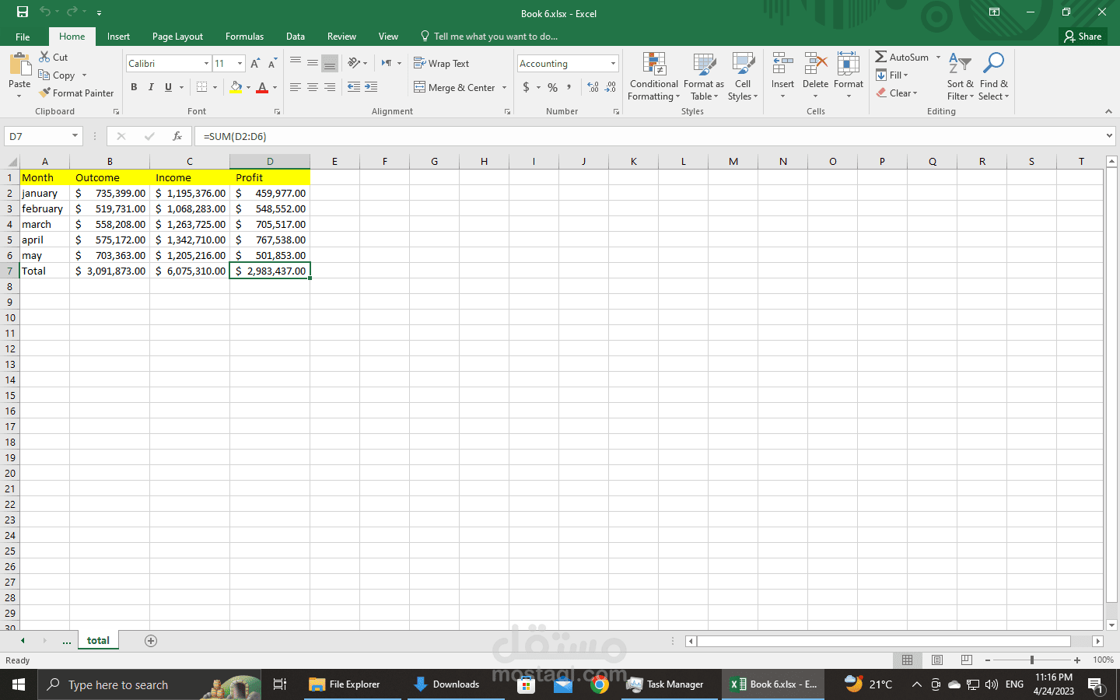Image resolution: width=1120 pixels, height=700 pixels.
Task: Toggle Align Right for the cell
Action: (x=330, y=87)
